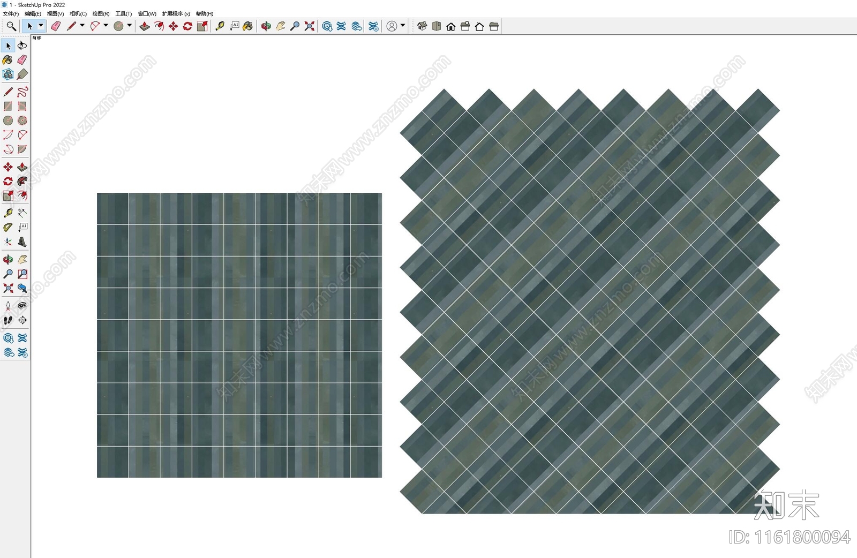Select the Look Around eye tool
The height and width of the screenshot is (558, 857).
click(x=22, y=306)
